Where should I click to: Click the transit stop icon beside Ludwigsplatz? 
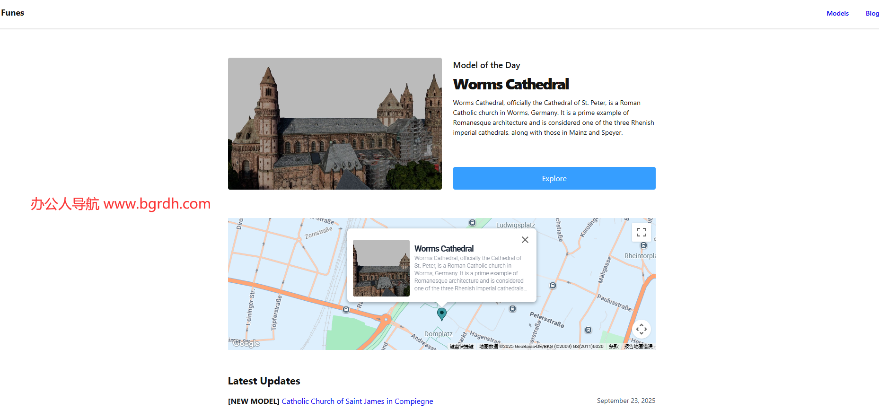(472, 223)
